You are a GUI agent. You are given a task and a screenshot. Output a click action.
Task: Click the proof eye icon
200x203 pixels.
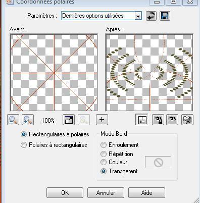click(172, 120)
